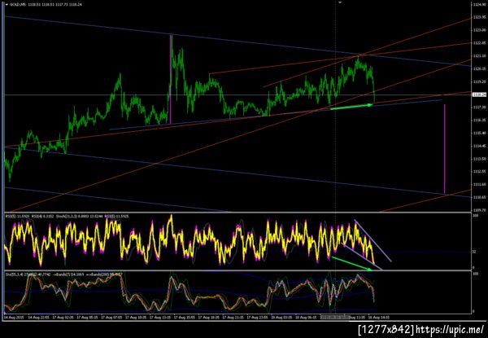
Task: Click the 1110.65 price scale value
Action: pos(481,197)
